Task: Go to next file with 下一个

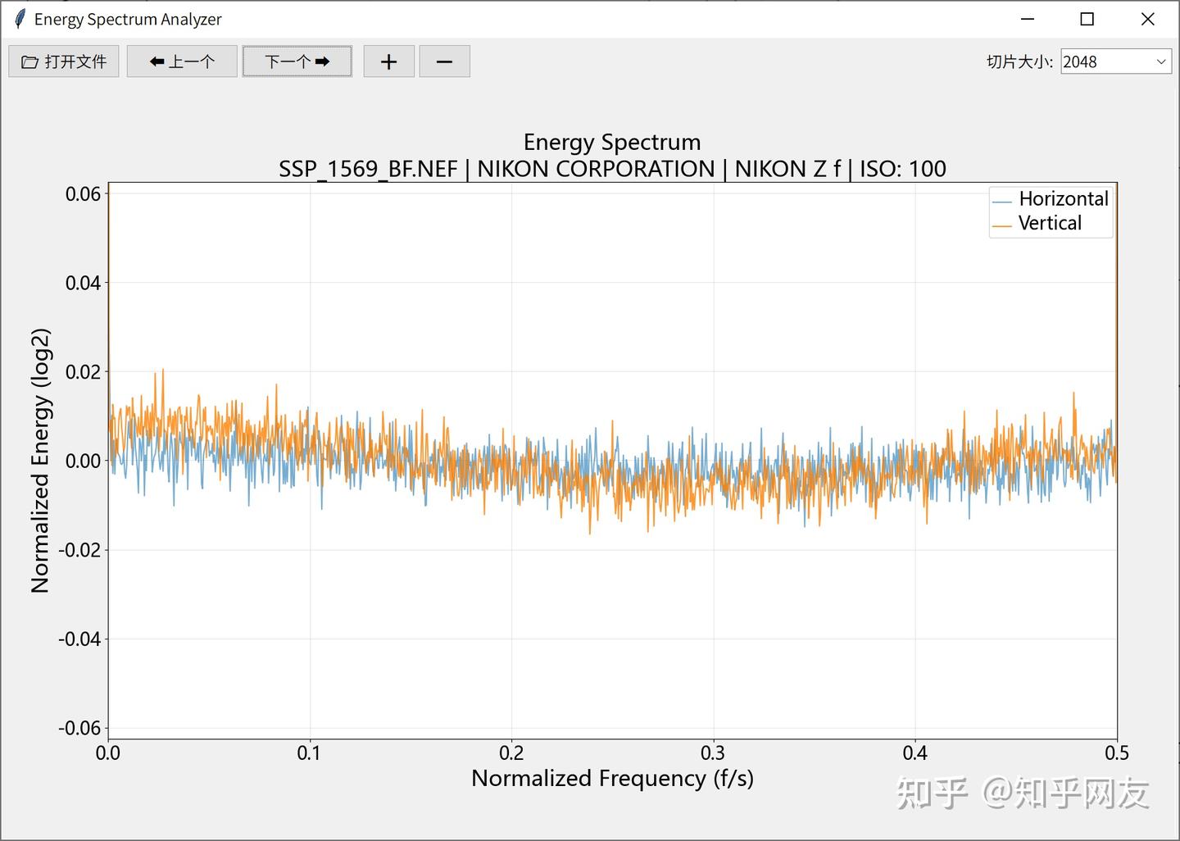Action: (x=297, y=61)
